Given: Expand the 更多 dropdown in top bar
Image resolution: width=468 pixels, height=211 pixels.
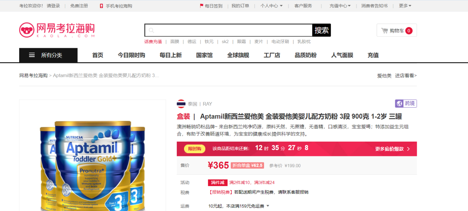Looking at the screenshot, I should [x=405, y=6].
